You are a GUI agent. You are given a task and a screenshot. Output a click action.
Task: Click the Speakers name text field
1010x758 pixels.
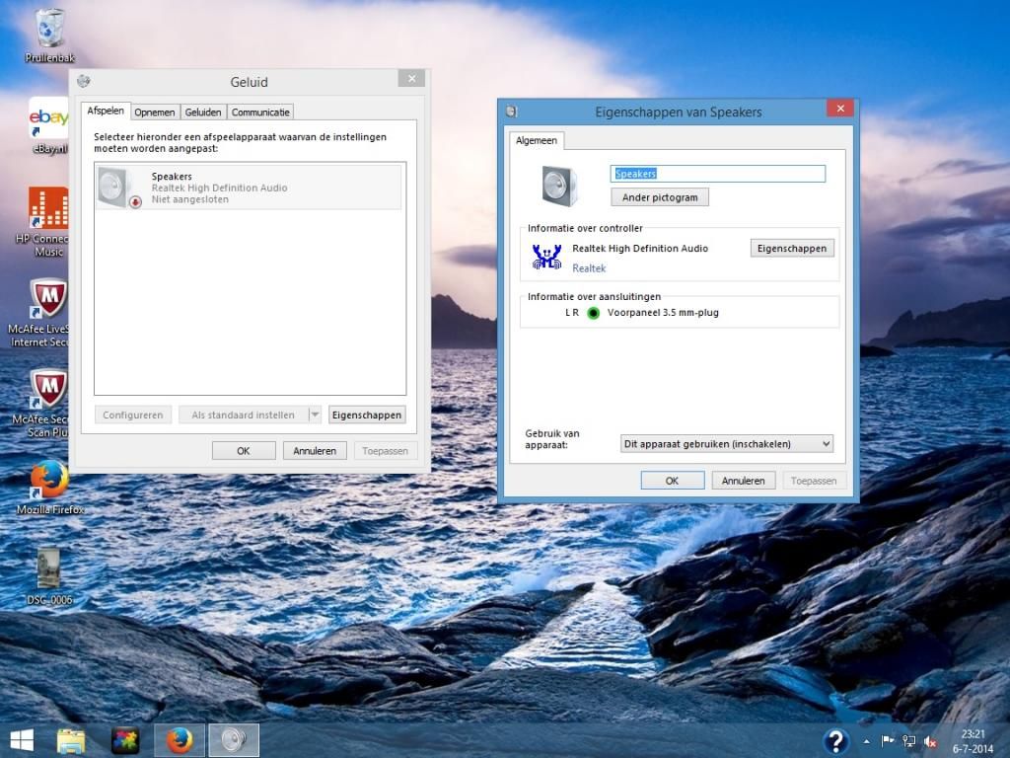point(717,174)
